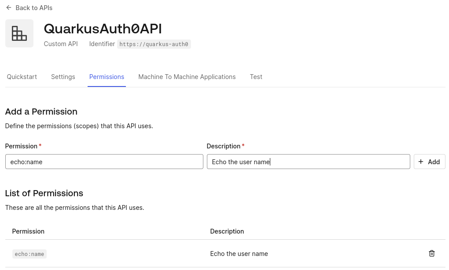Click the echo:name scope in the list

click(x=29, y=254)
